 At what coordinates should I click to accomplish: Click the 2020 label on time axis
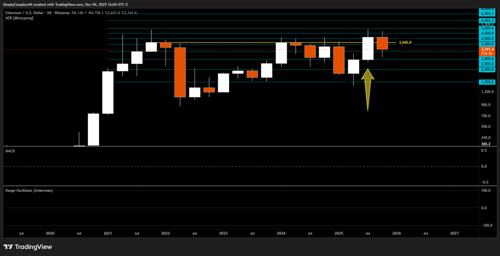(50, 234)
